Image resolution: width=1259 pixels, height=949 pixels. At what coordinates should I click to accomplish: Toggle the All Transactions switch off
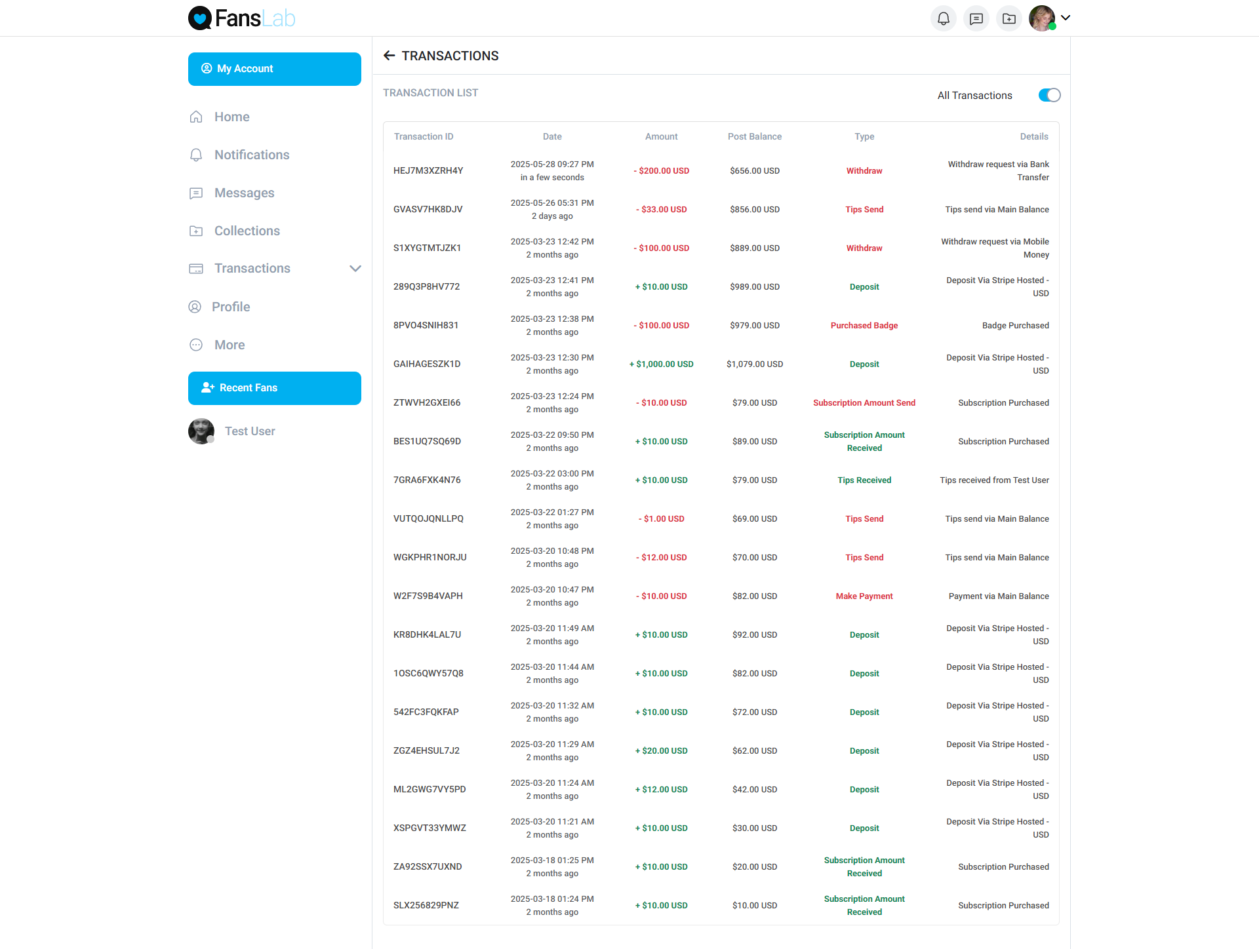point(1049,95)
